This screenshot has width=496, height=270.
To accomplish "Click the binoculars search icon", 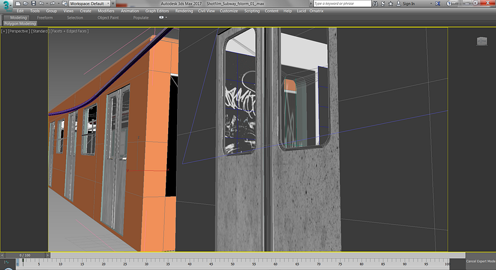I will coord(376,4).
